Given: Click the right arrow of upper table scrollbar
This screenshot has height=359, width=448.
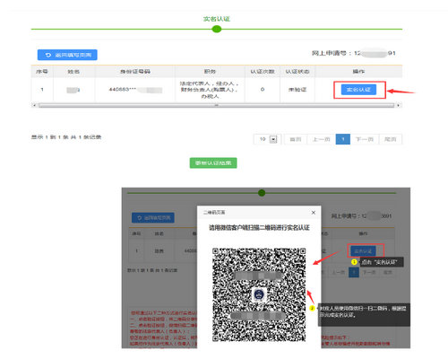Looking at the screenshot, I should pos(398,105).
